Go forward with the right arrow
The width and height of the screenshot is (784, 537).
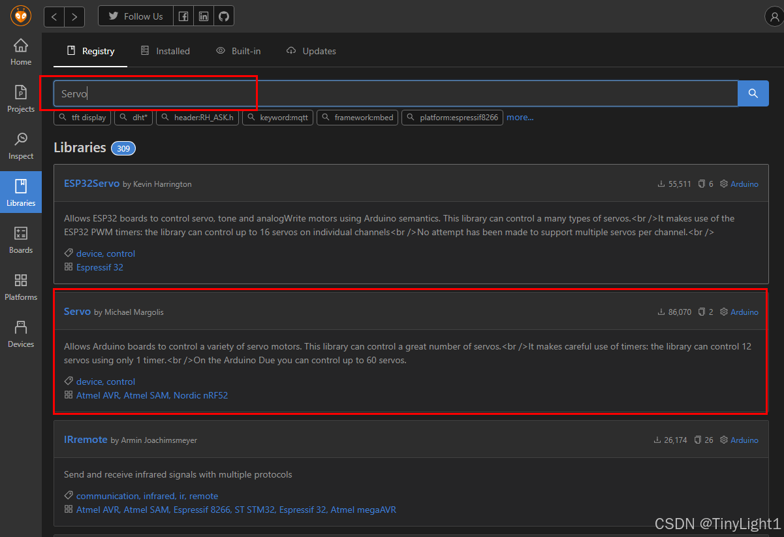tap(74, 16)
